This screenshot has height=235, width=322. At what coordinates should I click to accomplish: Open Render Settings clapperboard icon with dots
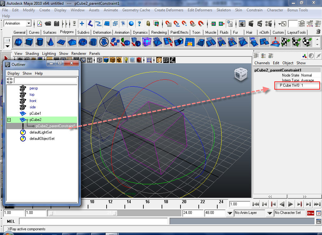click(269, 24)
